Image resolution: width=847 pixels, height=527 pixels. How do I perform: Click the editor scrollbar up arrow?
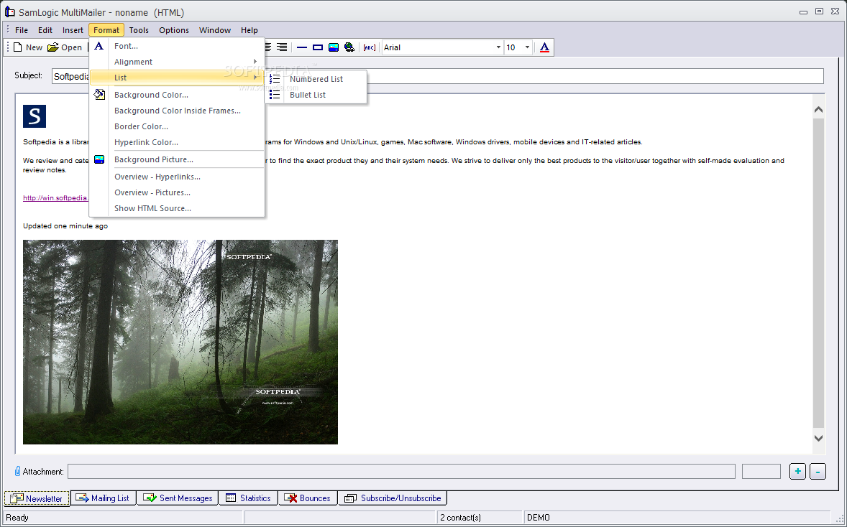(x=818, y=110)
